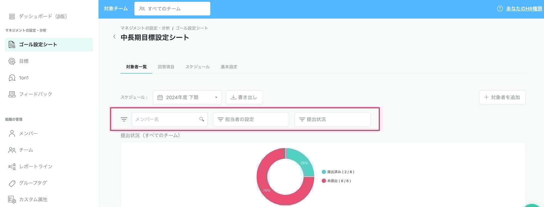Image resolution: width=544 pixels, height=207 pixels.
Task: Click the メンバー名 search field
Action: [x=166, y=119]
